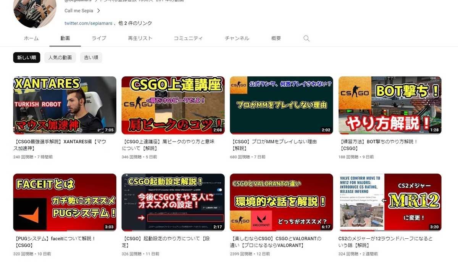Click the 7:05 duration badge

[x=109, y=130]
